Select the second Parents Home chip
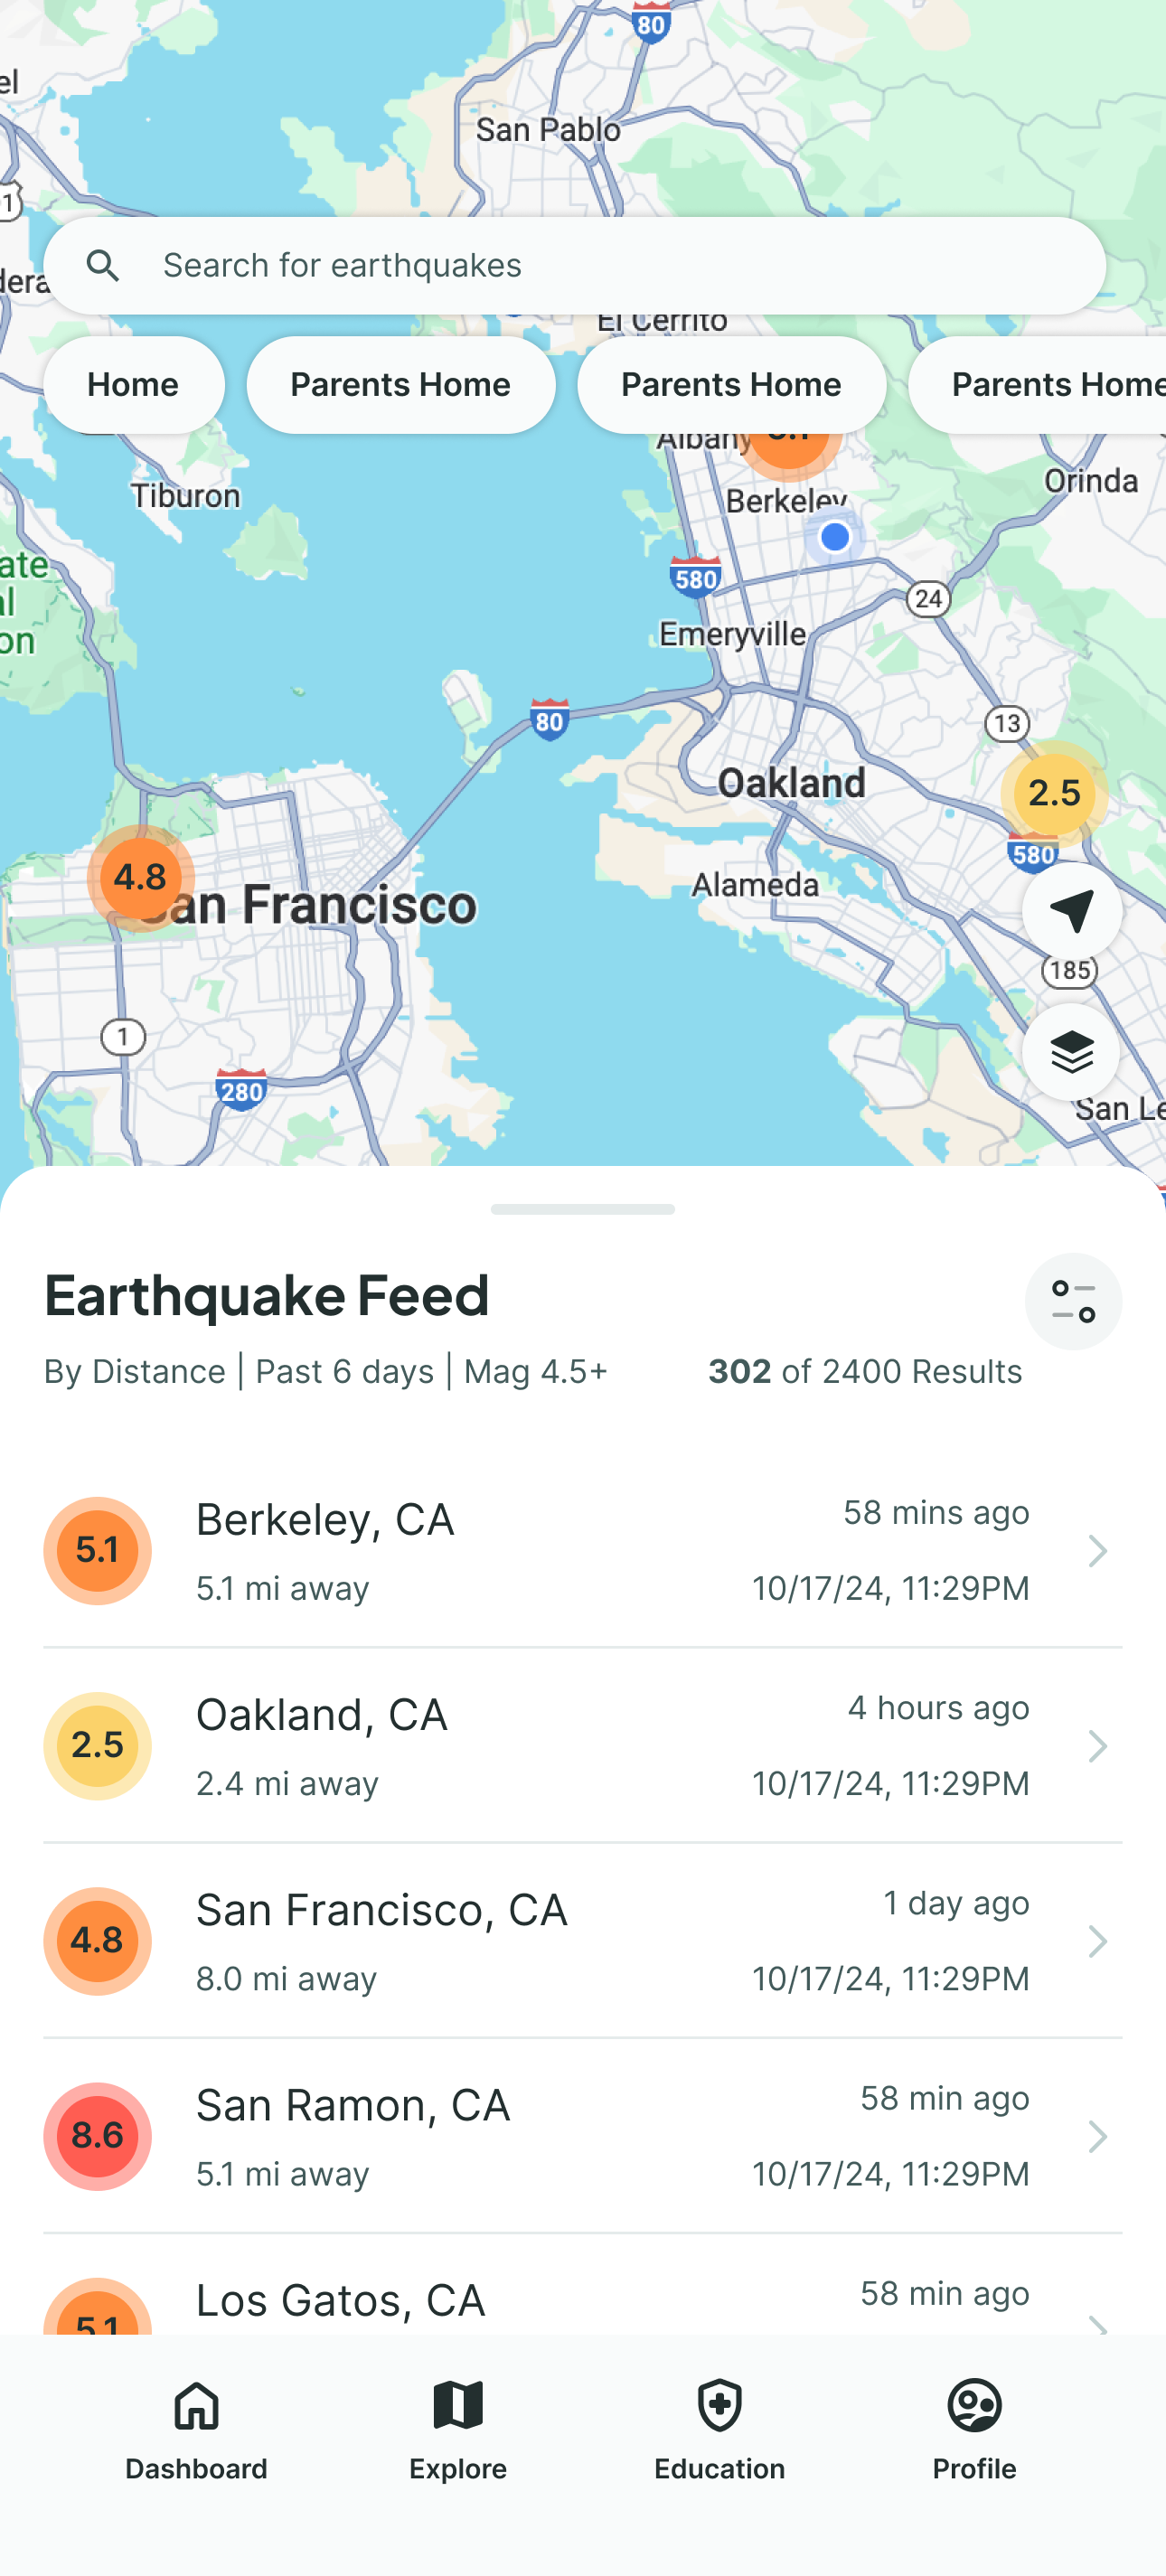This screenshot has width=1166, height=2576. [x=731, y=385]
